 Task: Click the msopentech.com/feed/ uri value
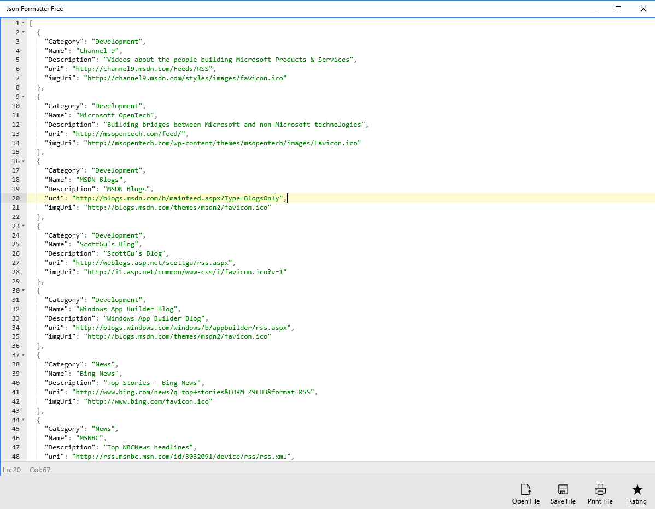128,133
